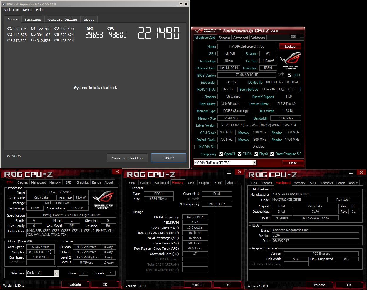The height and width of the screenshot is (290, 367).
Task: Click BIOS share/export arrow icon in GPU-Z
Action: coord(281,75)
